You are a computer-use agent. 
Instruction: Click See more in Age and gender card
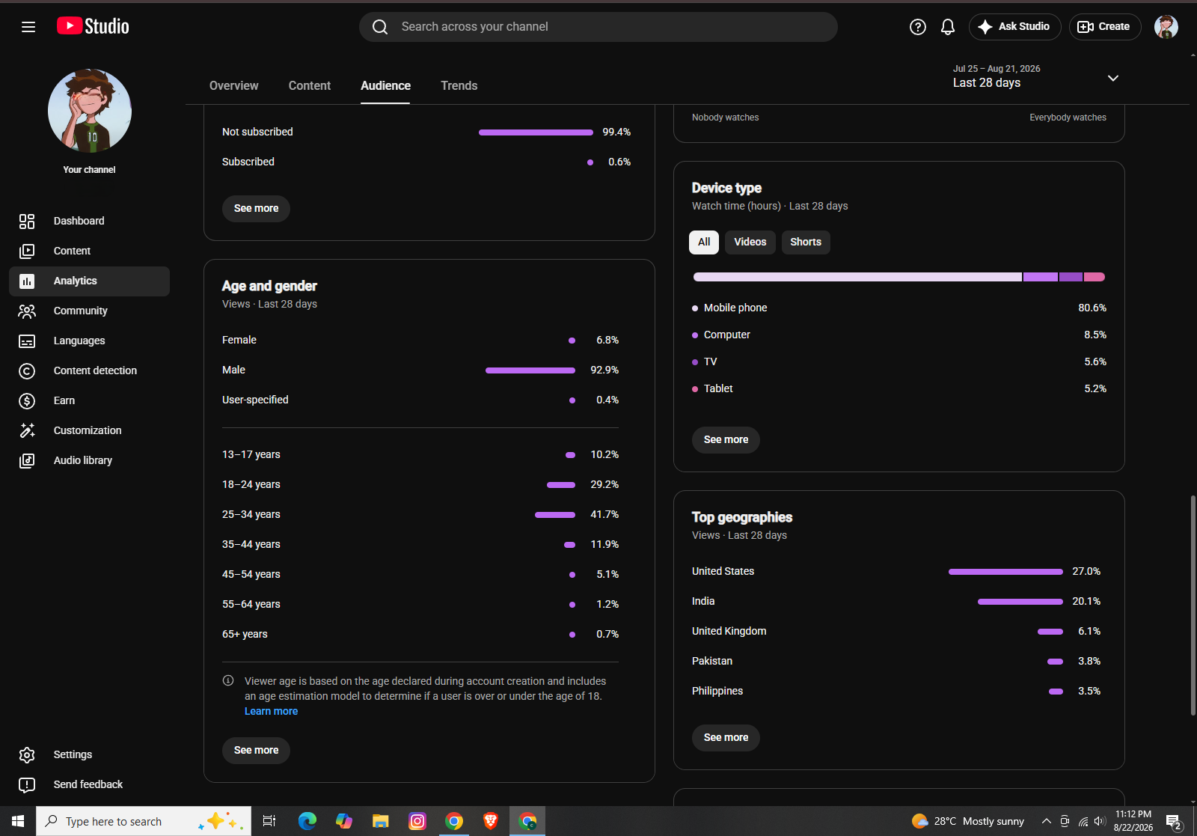(256, 750)
